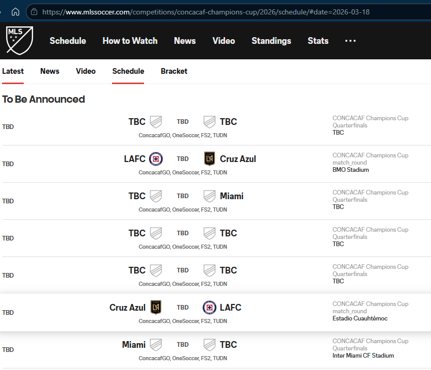Click left placeholder shield in first TBC match row
The width and height of the screenshot is (431, 370).
pyautogui.click(x=156, y=122)
